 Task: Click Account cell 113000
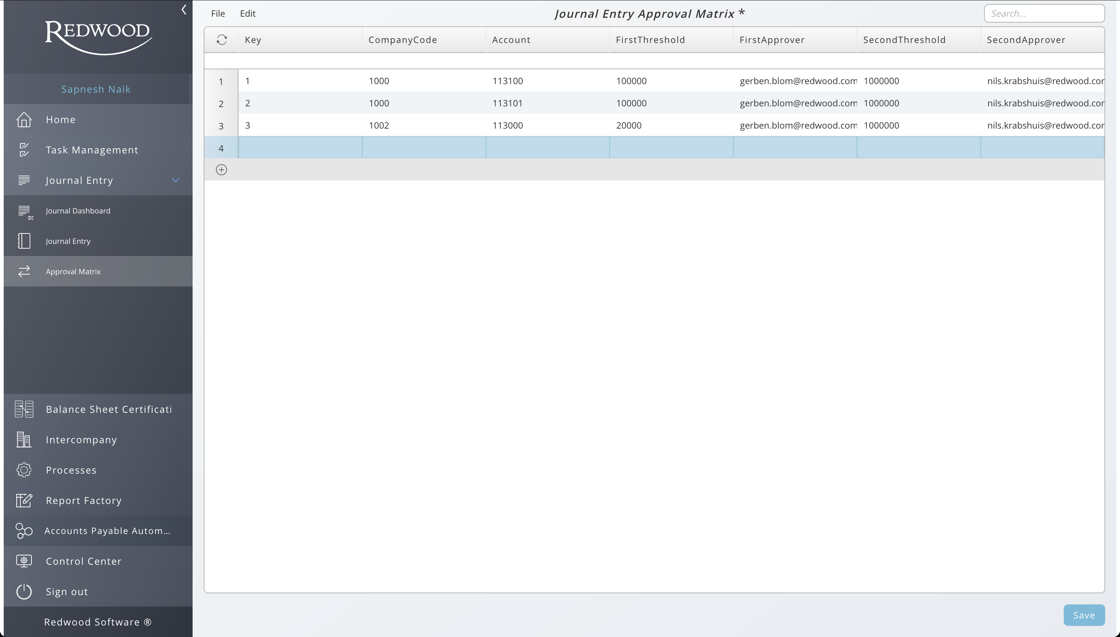click(x=548, y=126)
